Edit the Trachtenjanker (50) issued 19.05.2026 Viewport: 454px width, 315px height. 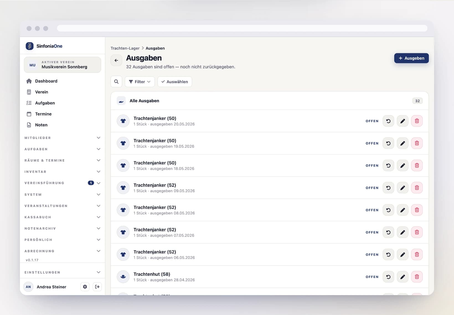point(403,143)
